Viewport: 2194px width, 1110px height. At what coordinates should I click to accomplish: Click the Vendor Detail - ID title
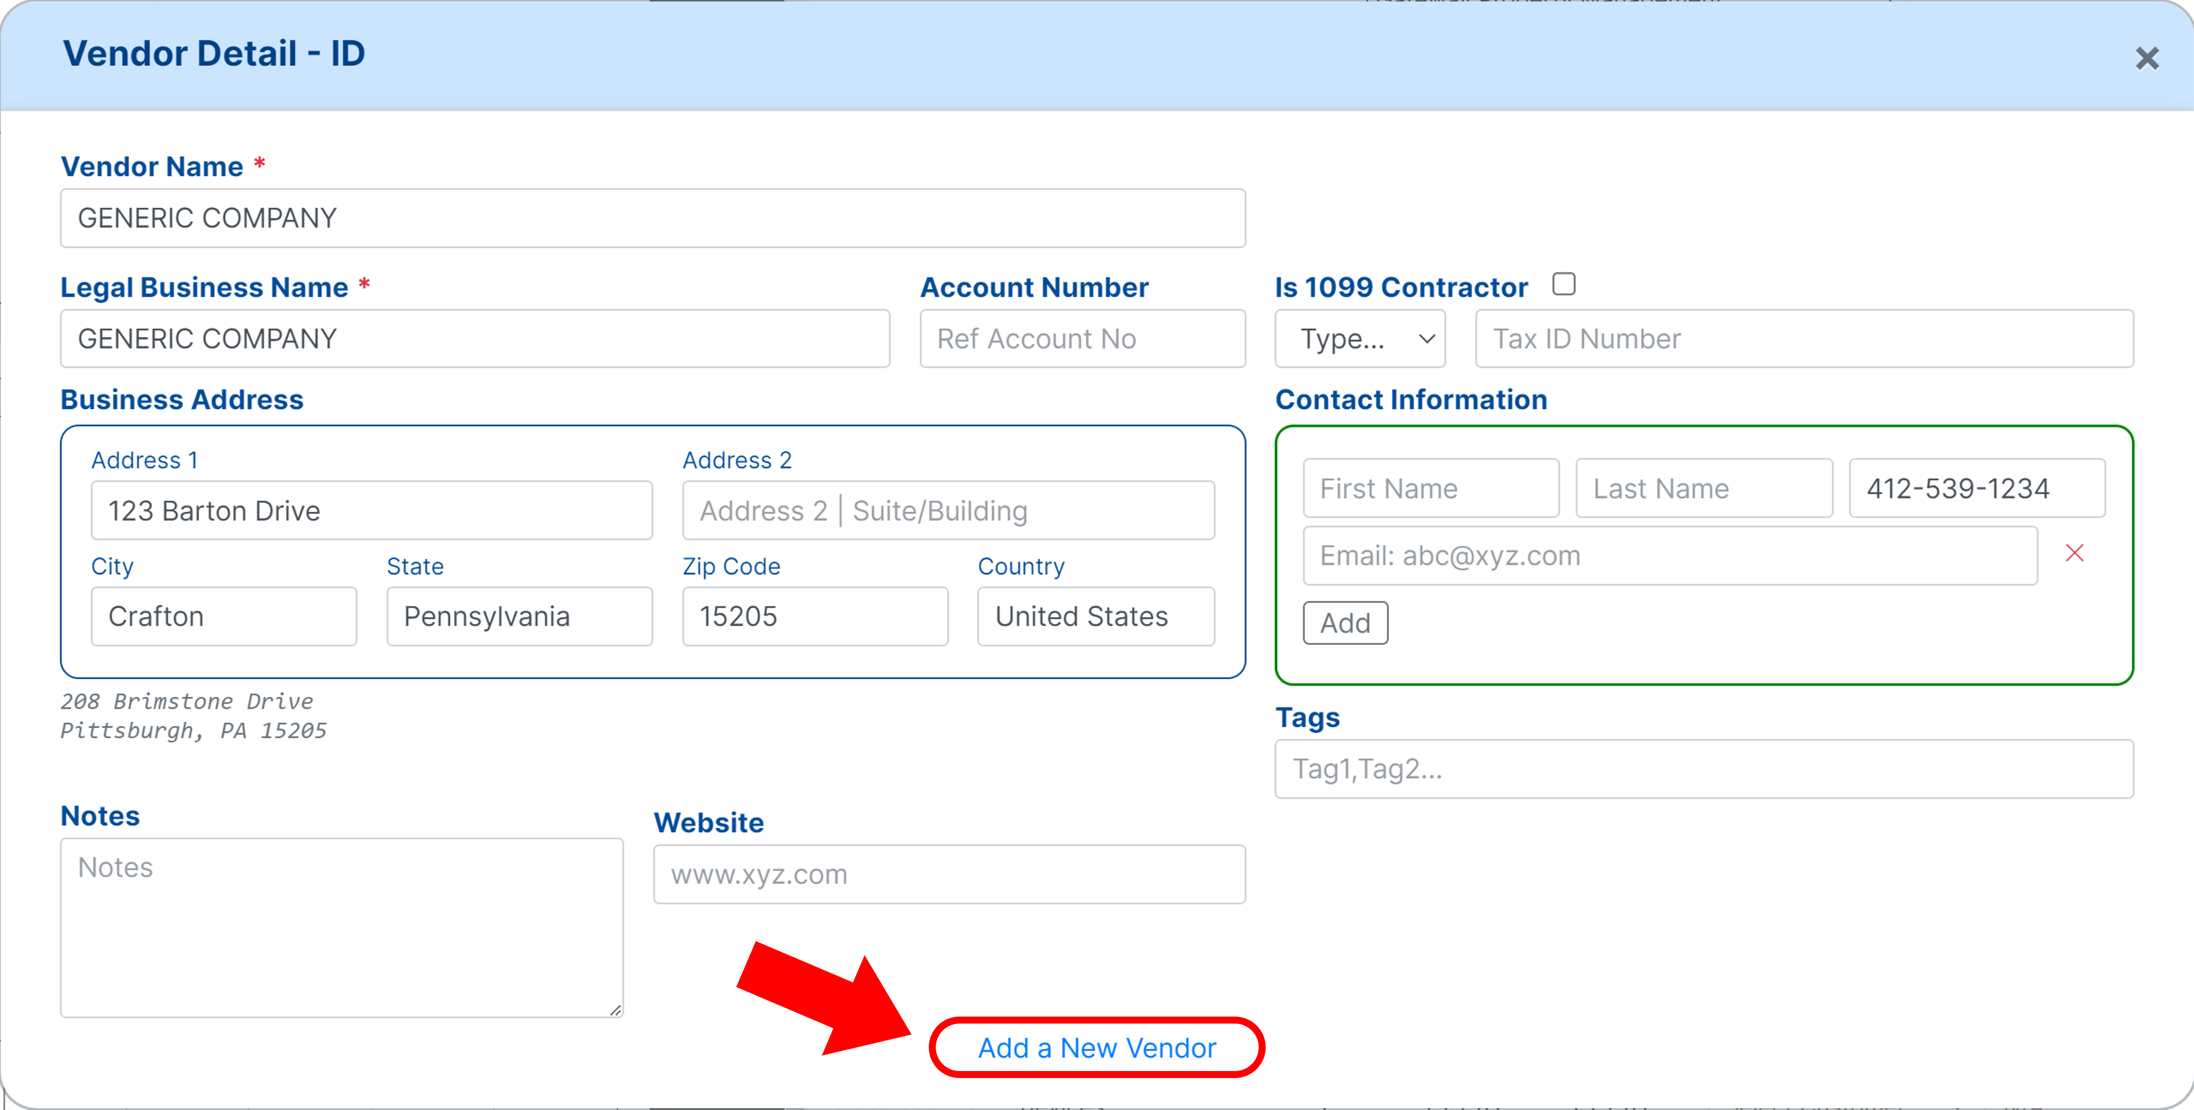click(214, 53)
